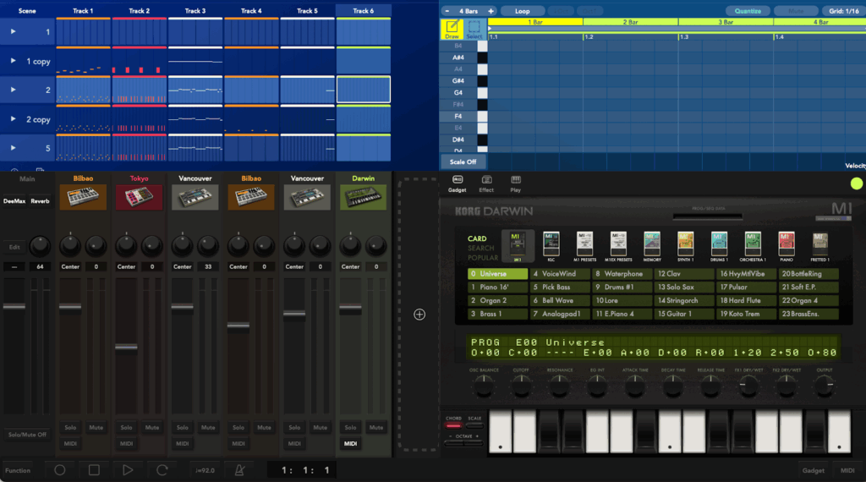Open the Darwin gadget thumbnail in mixer
Screen dimensions: 866x482
point(363,197)
